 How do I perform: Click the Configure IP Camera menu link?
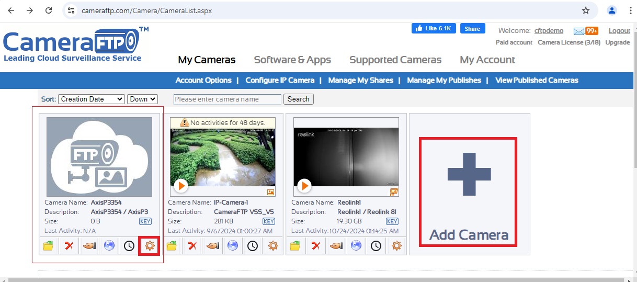280,80
